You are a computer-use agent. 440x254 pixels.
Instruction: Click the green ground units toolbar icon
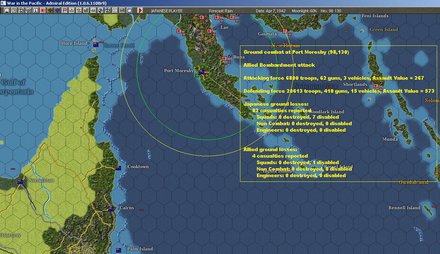(93, 10)
